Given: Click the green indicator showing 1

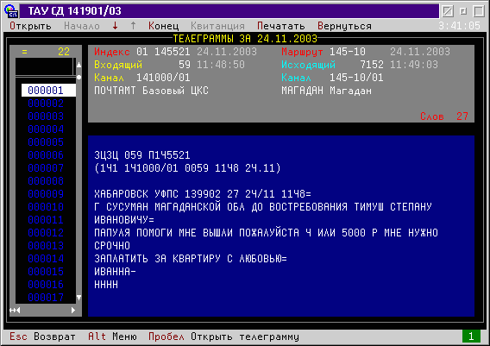Looking at the screenshot, I should (471, 337).
